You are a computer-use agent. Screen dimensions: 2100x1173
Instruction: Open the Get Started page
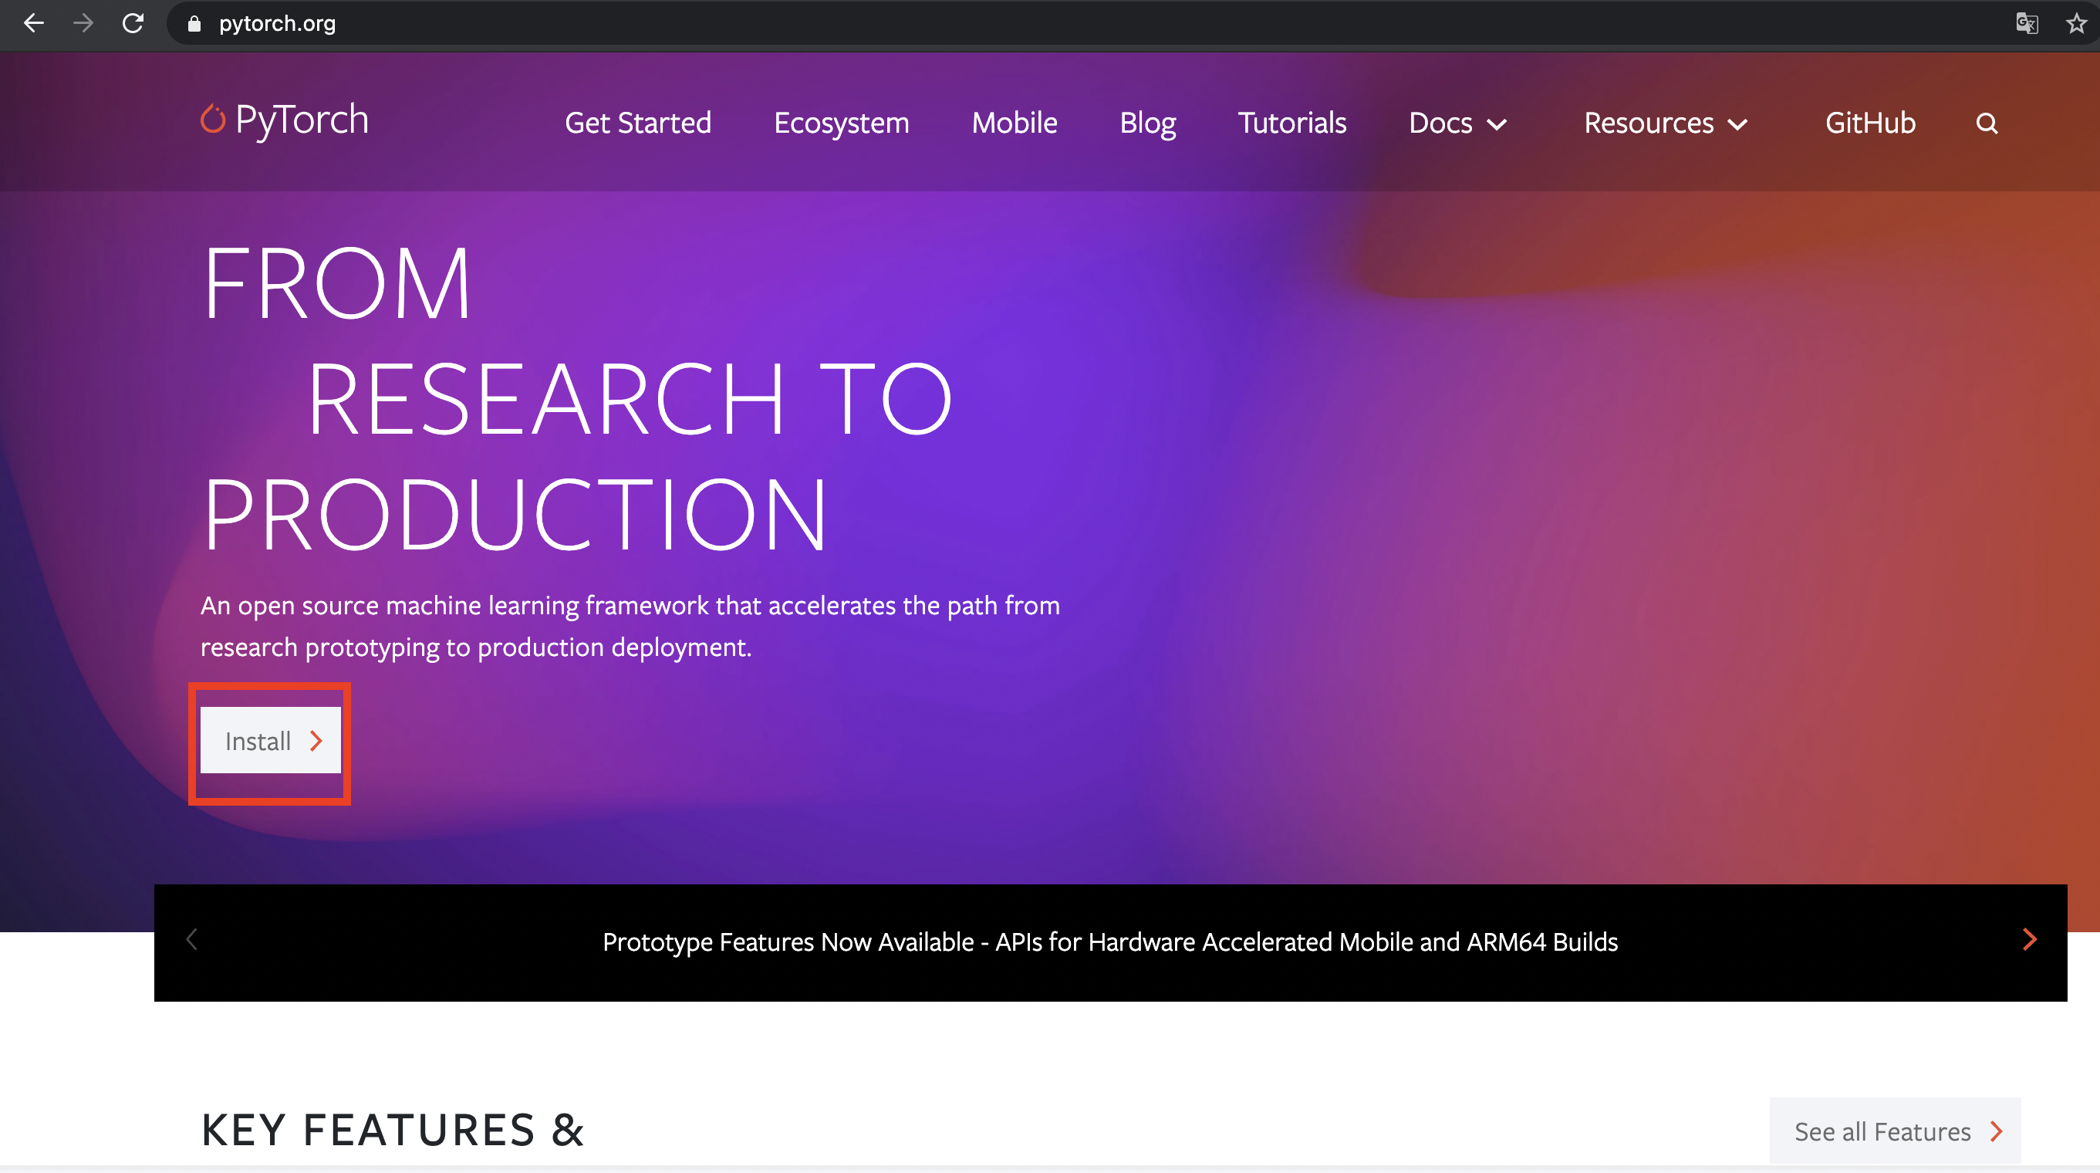tap(637, 123)
